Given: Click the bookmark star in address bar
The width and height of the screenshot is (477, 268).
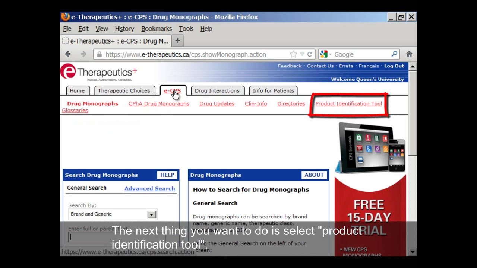Looking at the screenshot, I should tap(293, 54).
